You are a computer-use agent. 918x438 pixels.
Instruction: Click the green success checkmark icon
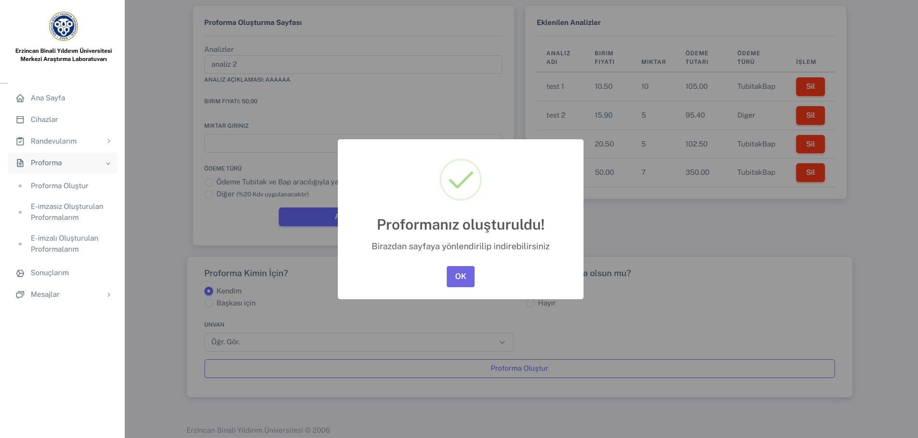(x=460, y=180)
